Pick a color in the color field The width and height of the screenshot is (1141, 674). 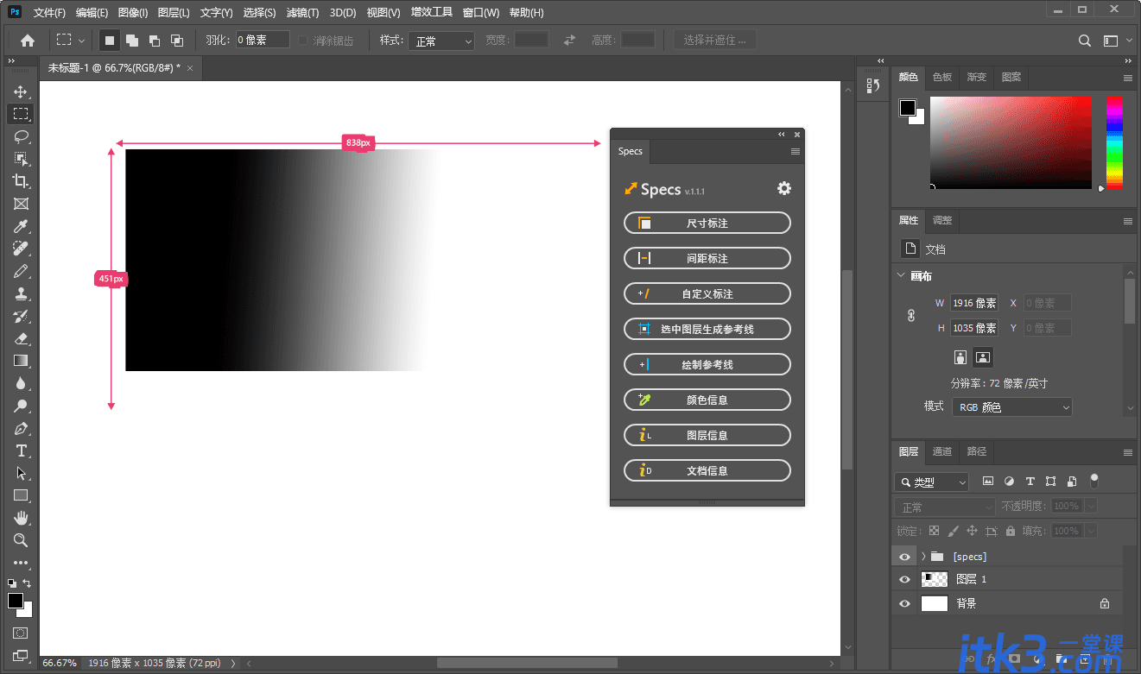(1011, 142)
